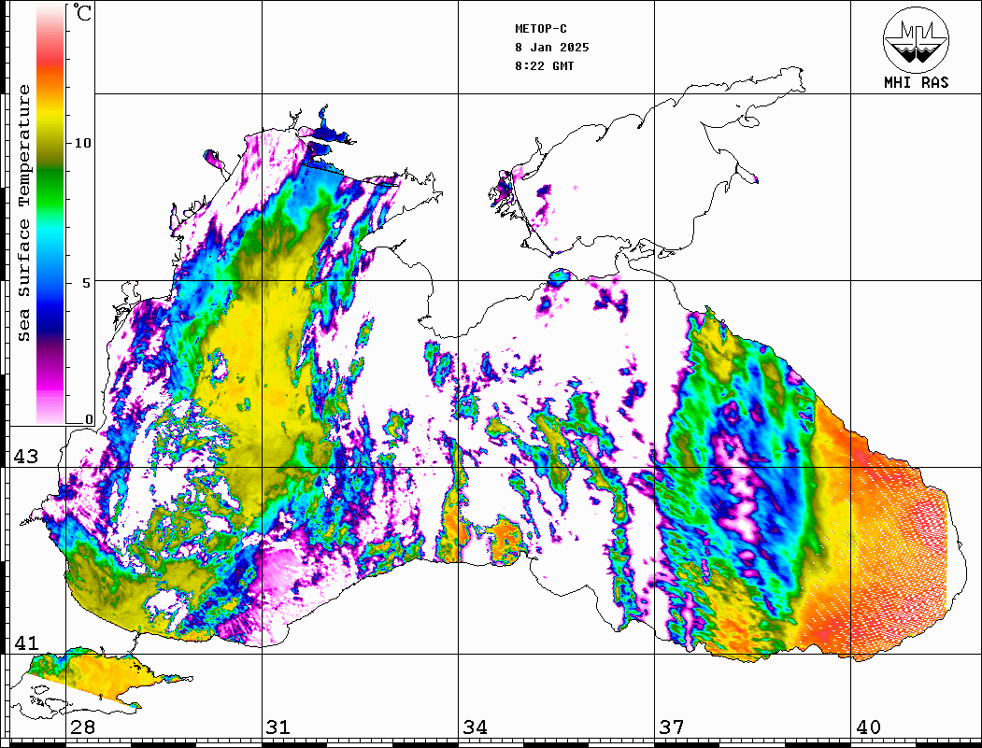Click the 'METOP-C' satellite label
This screenshot has height=748, width=982.
541,29
